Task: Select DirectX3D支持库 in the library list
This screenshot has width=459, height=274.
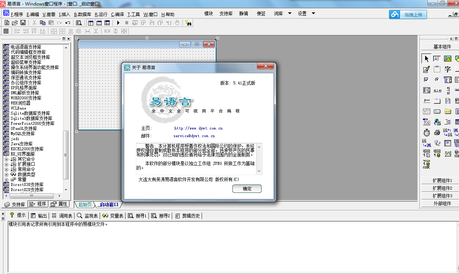Action: point(27,184)
